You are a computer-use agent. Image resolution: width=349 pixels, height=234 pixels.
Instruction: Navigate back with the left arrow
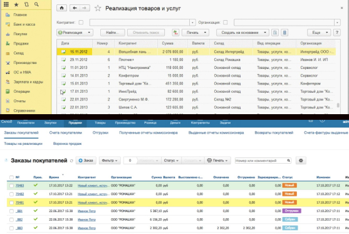75,8
